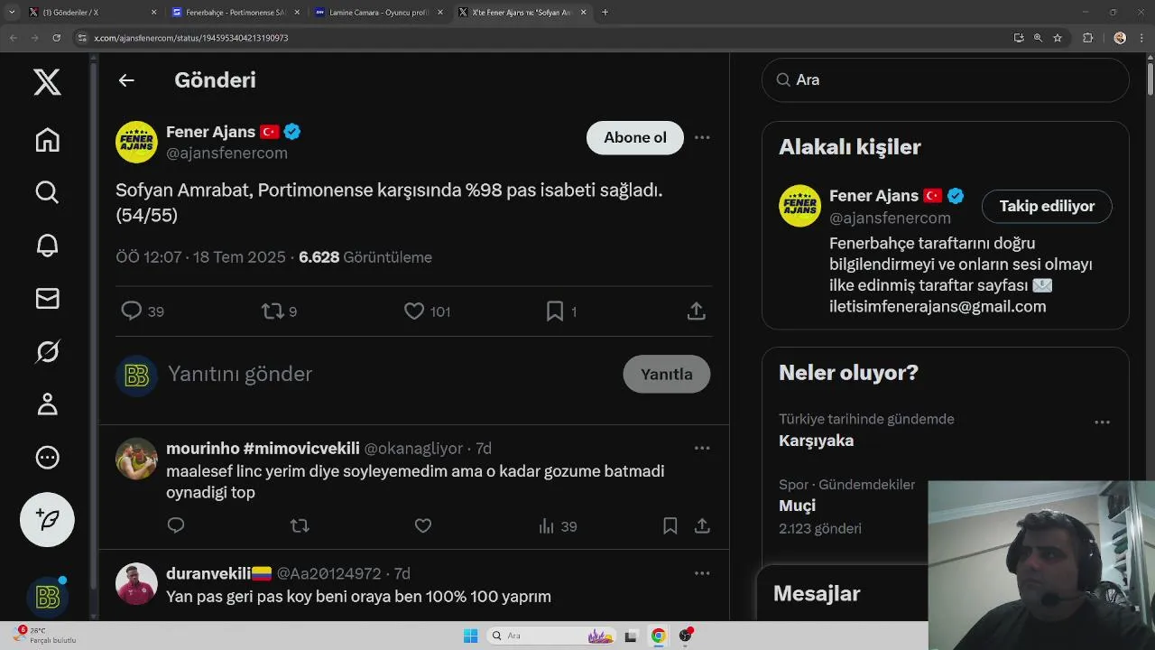Open the BB account avatar in sidebar
The height and width of the screenshot is (650, 1155).
[x=47, y=597]
